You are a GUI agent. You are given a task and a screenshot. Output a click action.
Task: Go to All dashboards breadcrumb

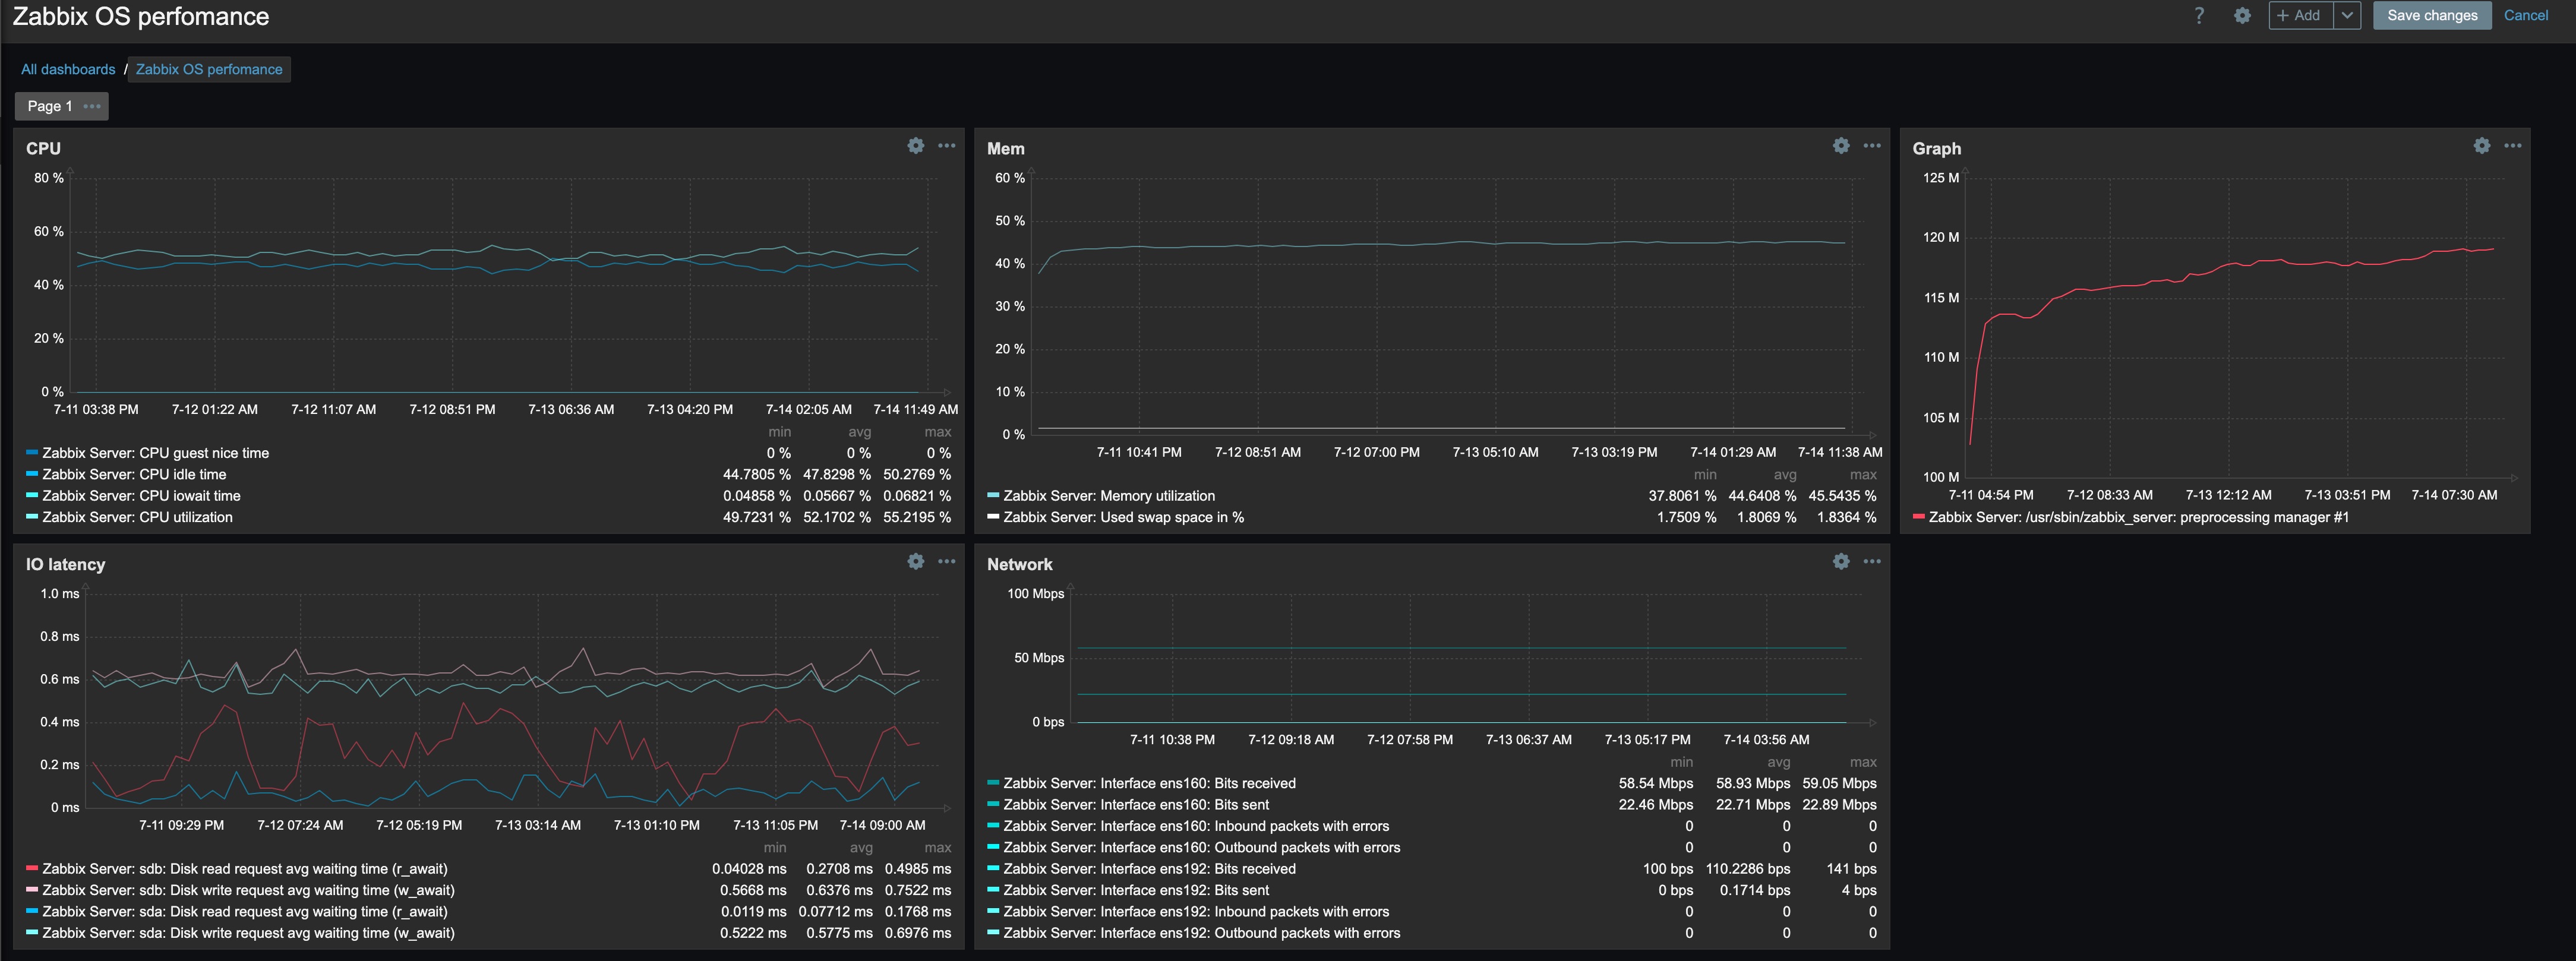(x=68, y=69)
